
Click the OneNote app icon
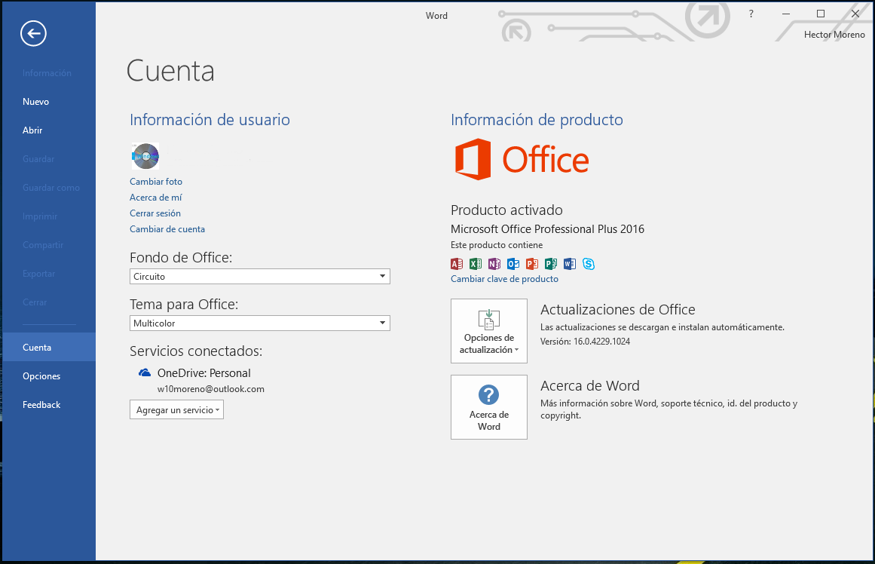494,264
